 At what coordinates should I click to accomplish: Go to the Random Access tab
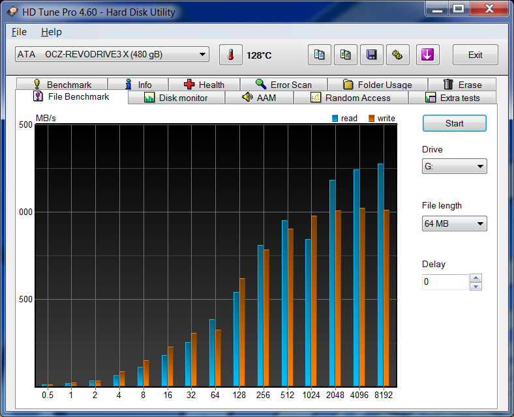[x=350, y=98]
